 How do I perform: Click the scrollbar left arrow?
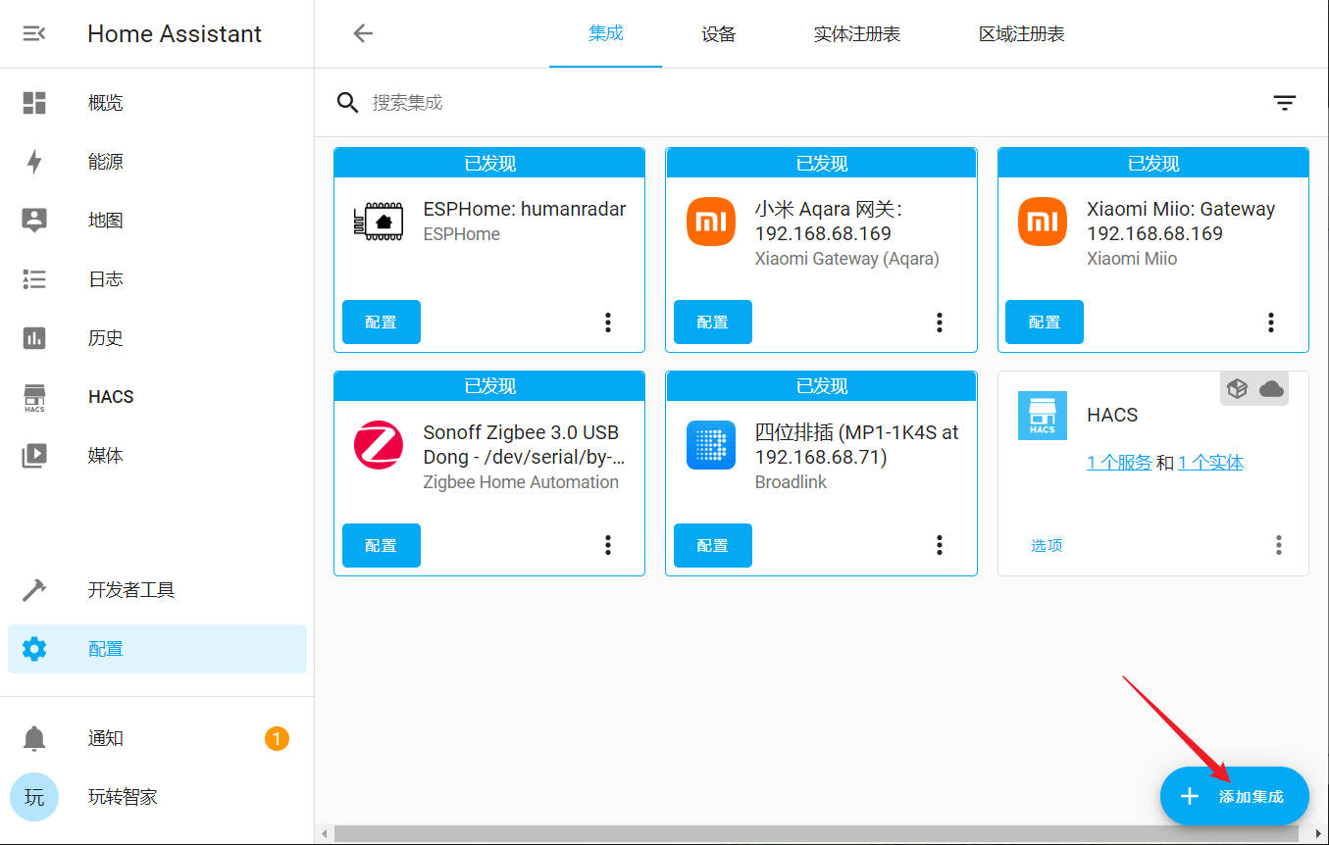coord(324,834)
